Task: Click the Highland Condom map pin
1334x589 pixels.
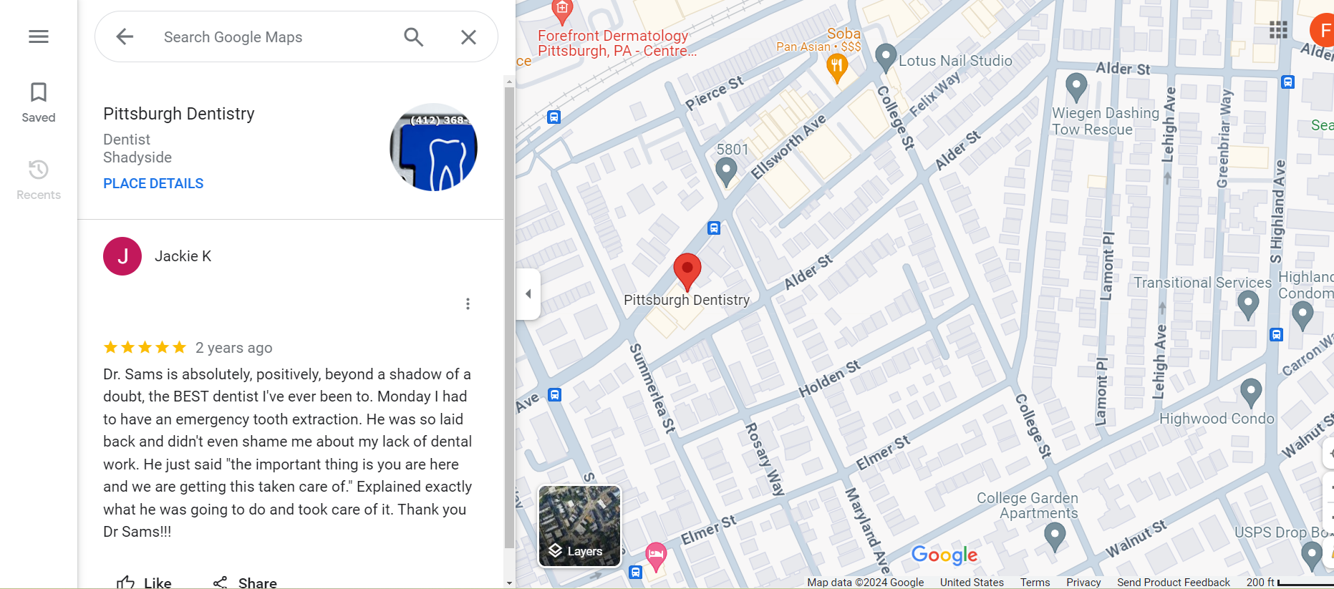Action: point(1302,316)
